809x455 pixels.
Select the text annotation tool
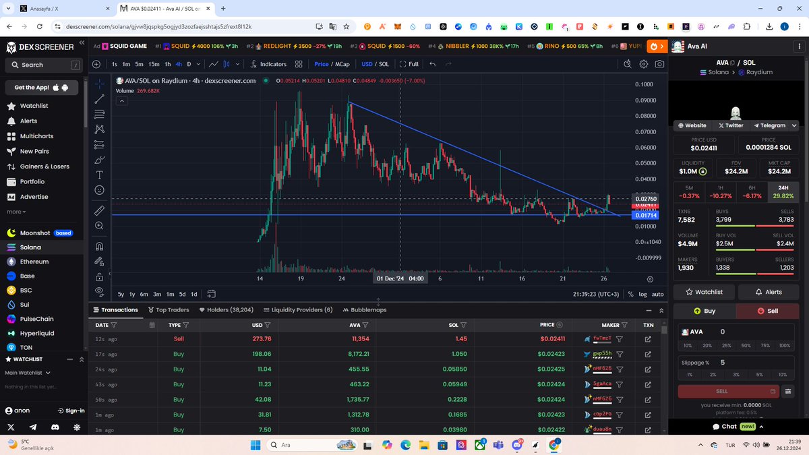coord(99,175)
